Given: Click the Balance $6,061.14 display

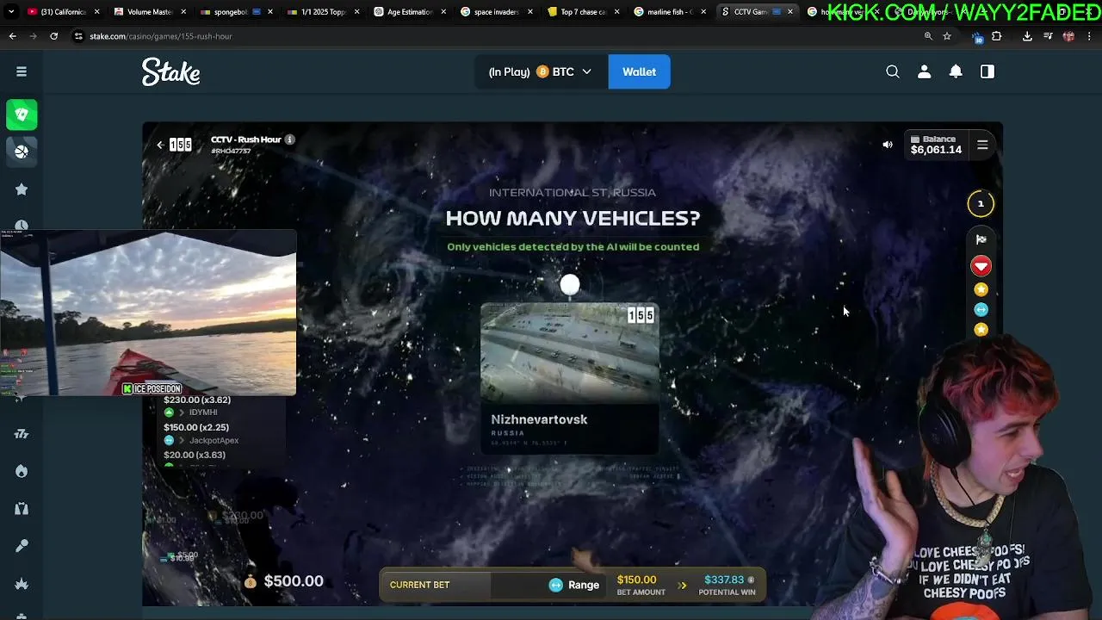Looking at the screenshot, I should coord(936,145).
